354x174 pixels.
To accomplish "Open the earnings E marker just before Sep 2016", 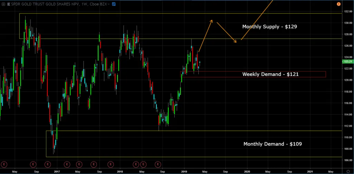I will (x=33, y=165).
